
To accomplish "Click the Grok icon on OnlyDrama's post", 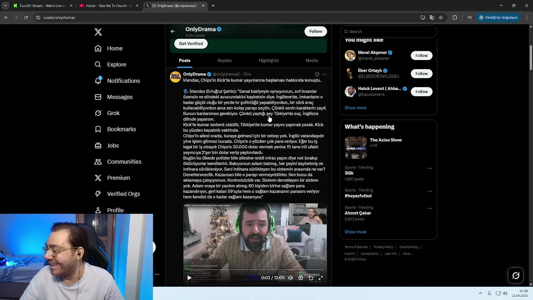I will point(317,74).
